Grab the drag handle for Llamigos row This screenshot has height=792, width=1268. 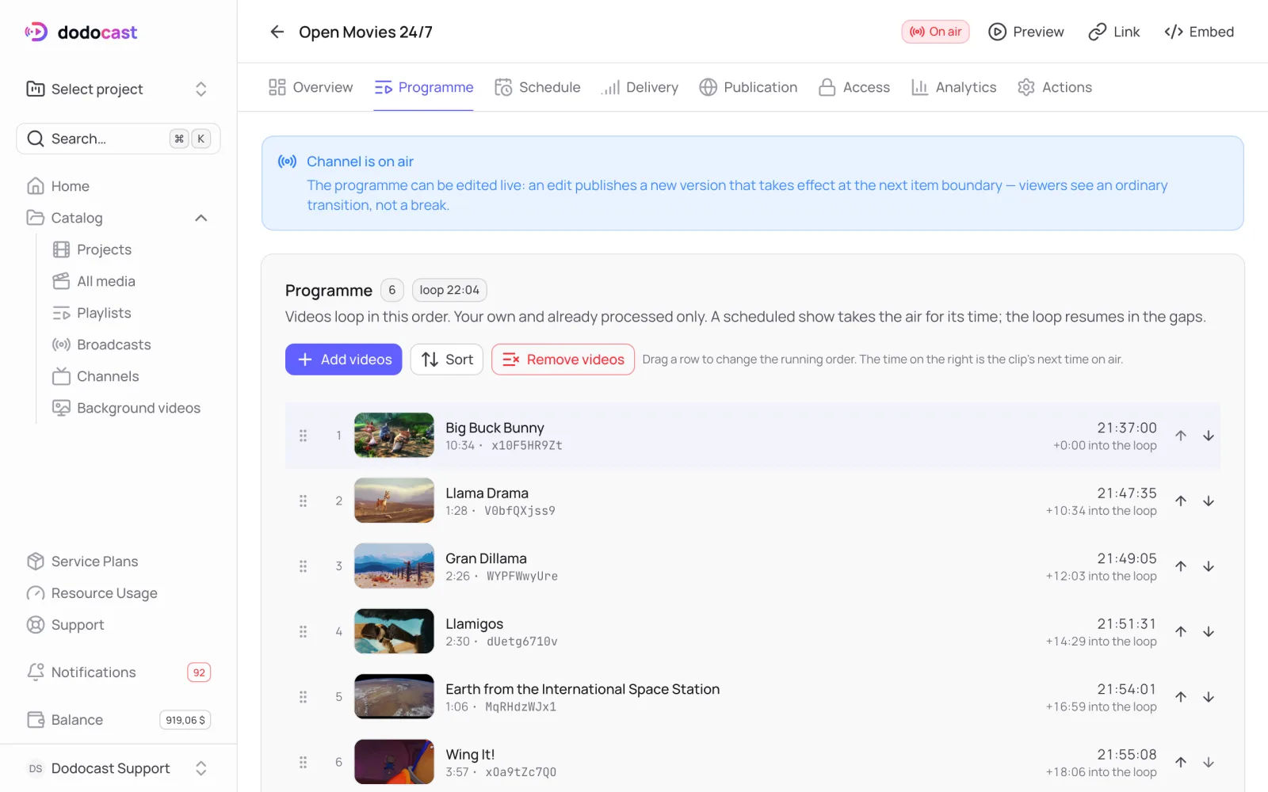click(x=303, y=632)
